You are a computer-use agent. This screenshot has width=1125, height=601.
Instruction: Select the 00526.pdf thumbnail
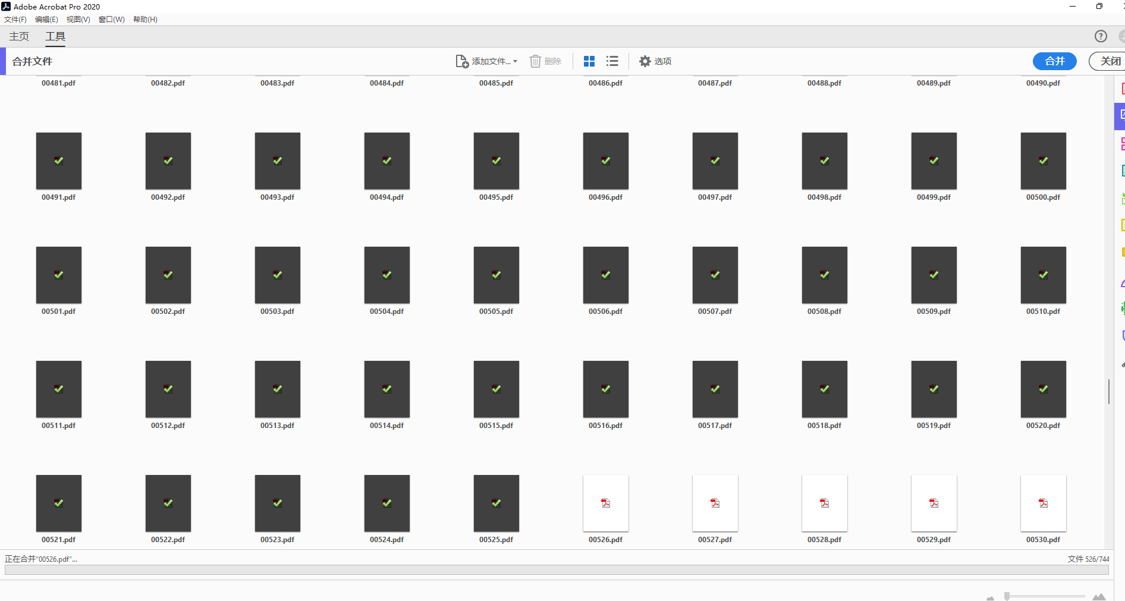coord(605,503)
